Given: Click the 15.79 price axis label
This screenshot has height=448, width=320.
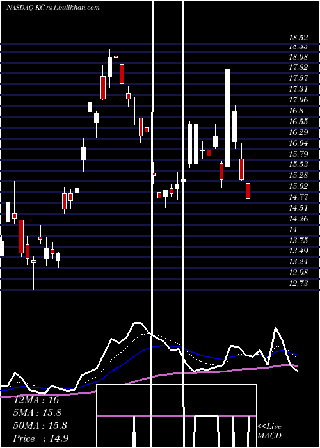Looking at the screenshot, I should (x=298, y=154).
